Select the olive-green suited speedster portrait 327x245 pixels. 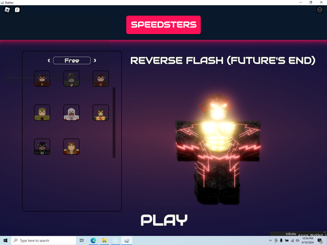click(42, 112)
